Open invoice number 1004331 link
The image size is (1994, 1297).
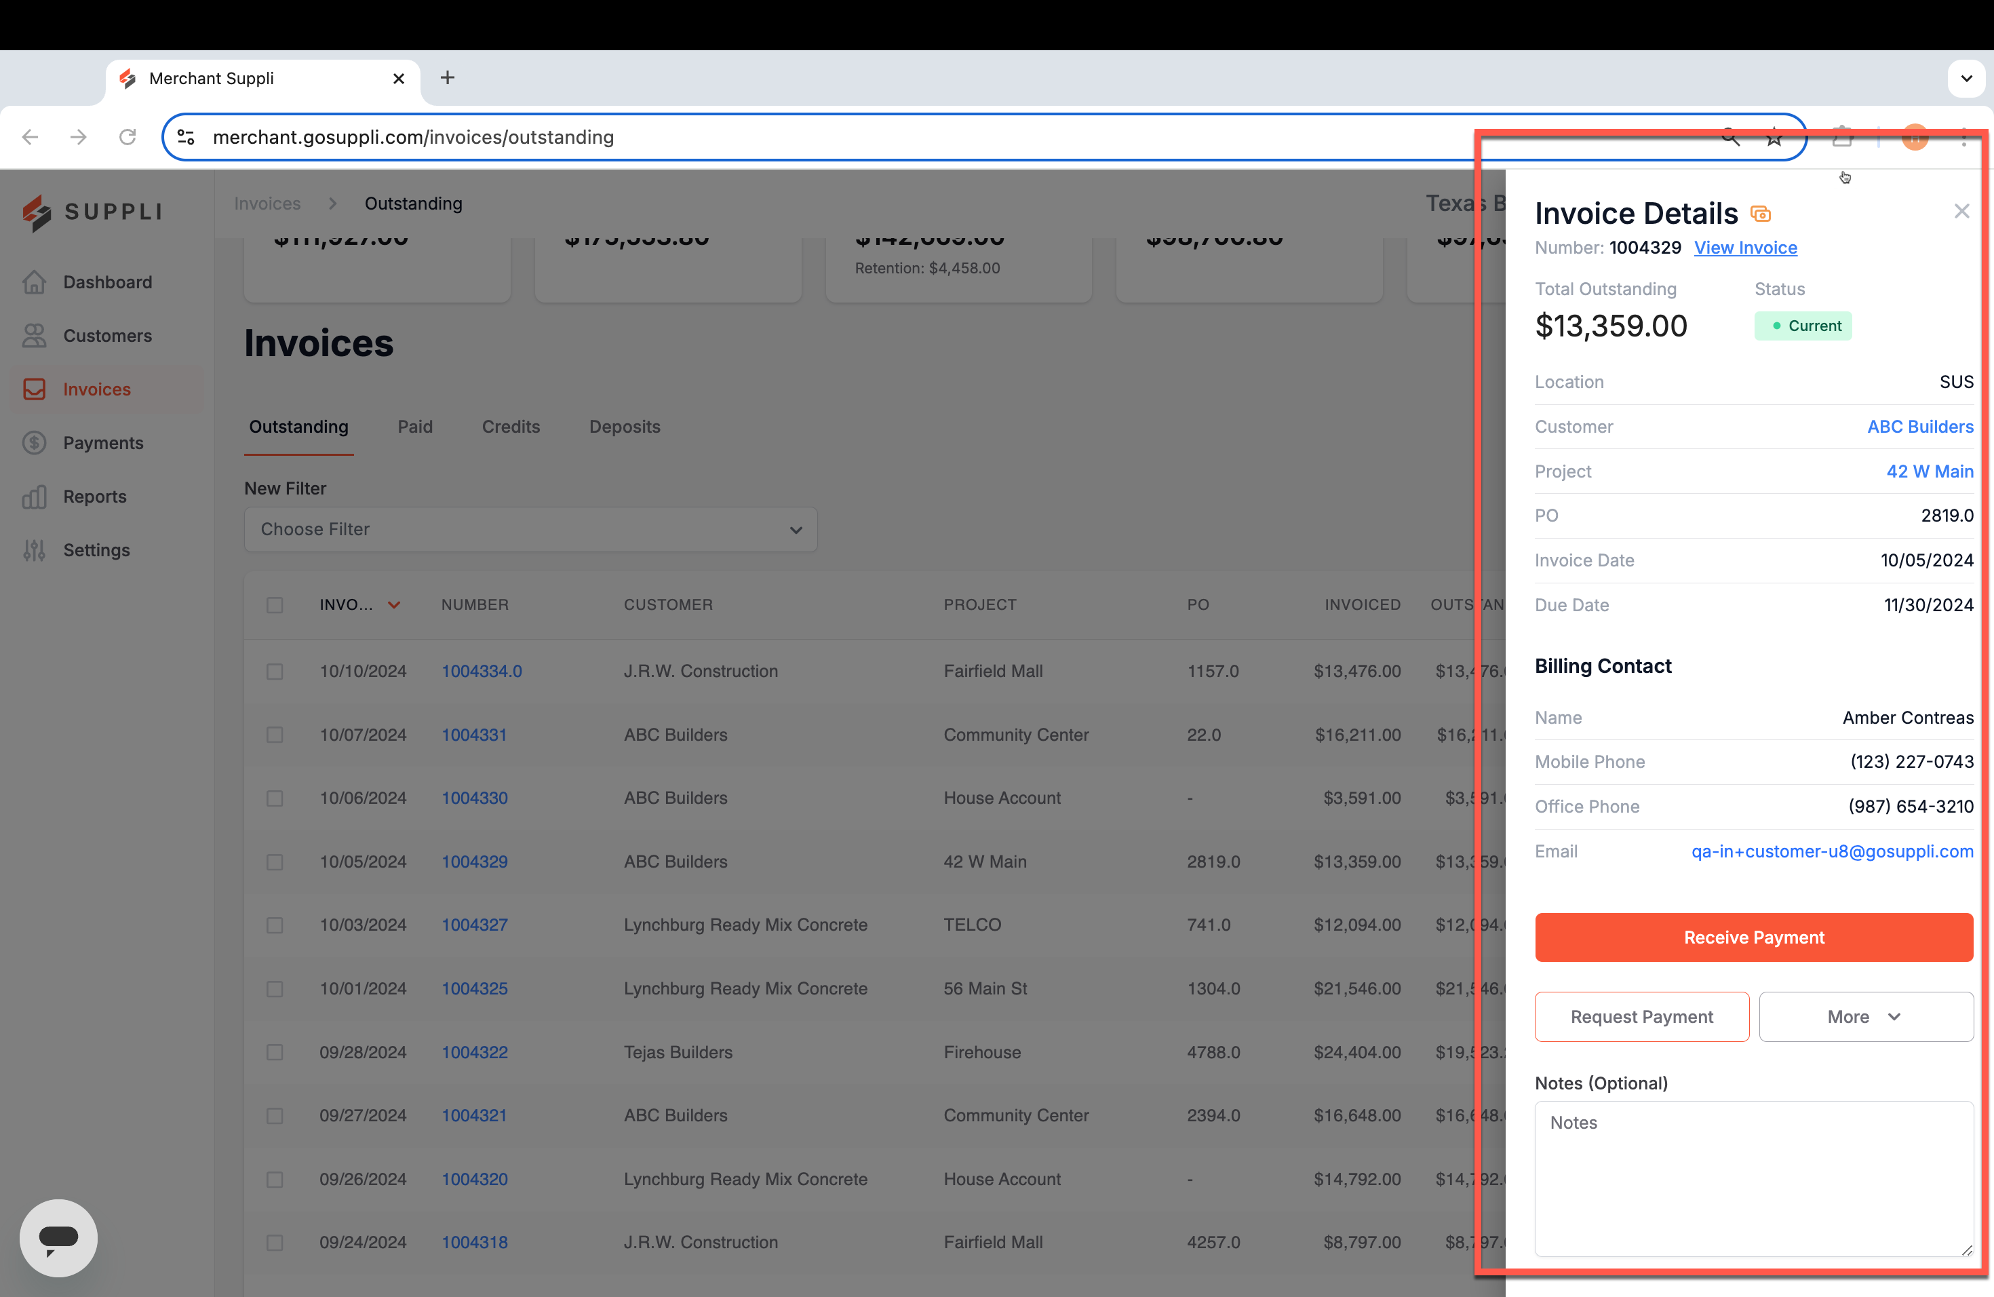(474, 735)
